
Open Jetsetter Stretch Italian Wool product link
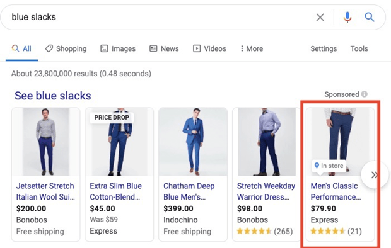click(45, 191)
